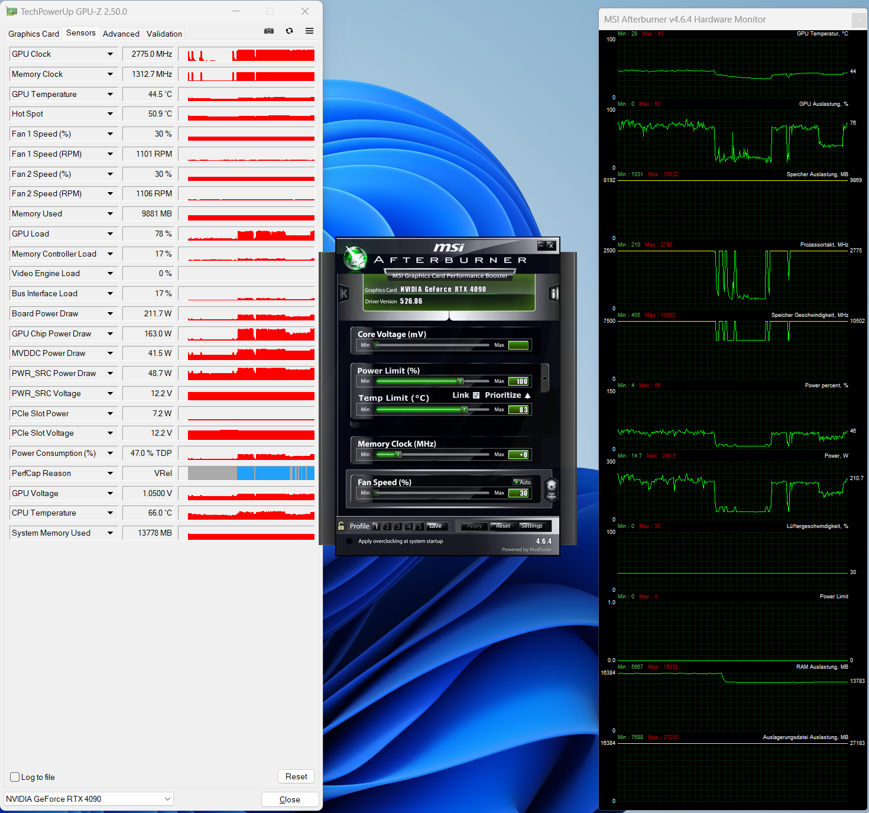Expand the GPU Clock sensor dropdown
869x813 pixels.
110,54
